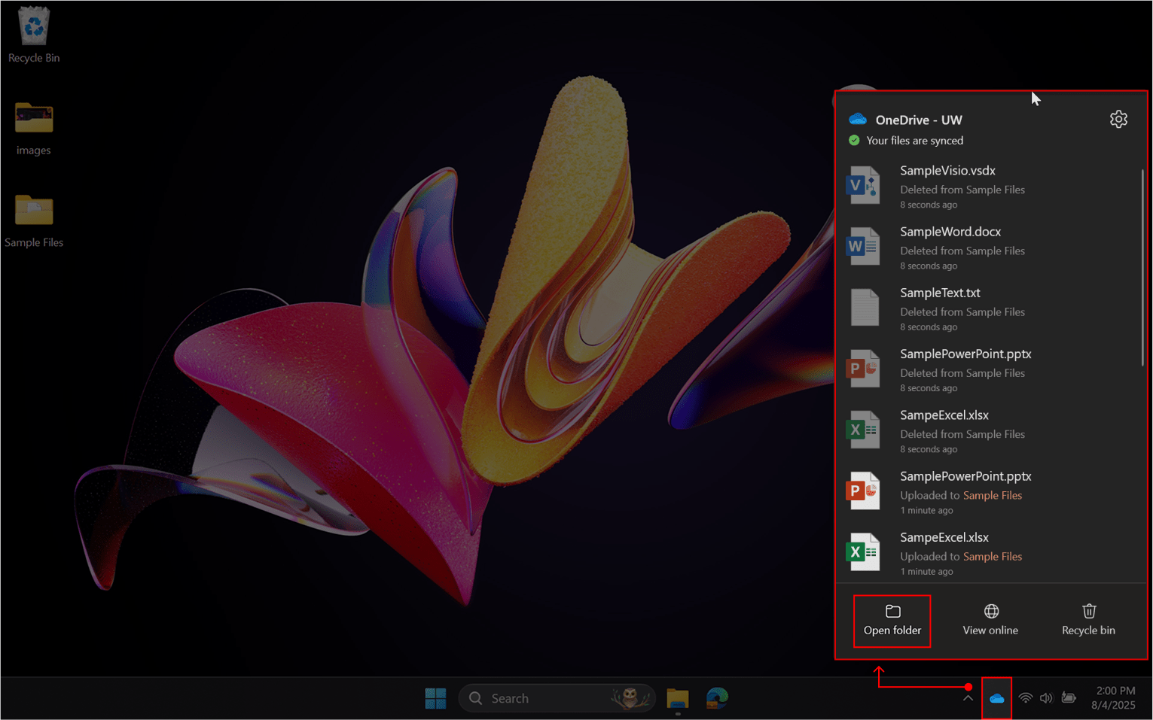This screenshot has width=1153, height=720.
Task: Click the SampeExcel.xlsx Excel file icon
Action: pos(864,429)
